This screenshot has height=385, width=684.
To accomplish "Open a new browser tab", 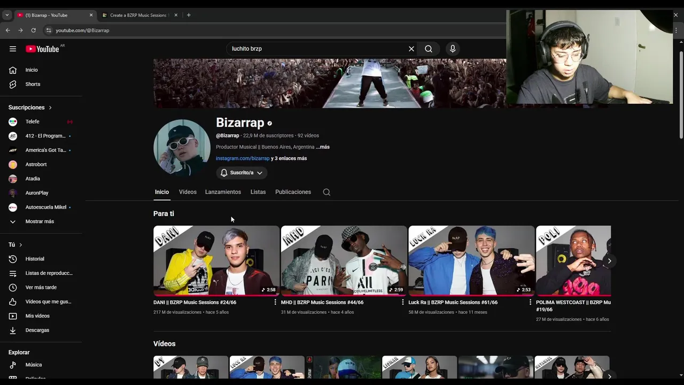I will 189,15.
